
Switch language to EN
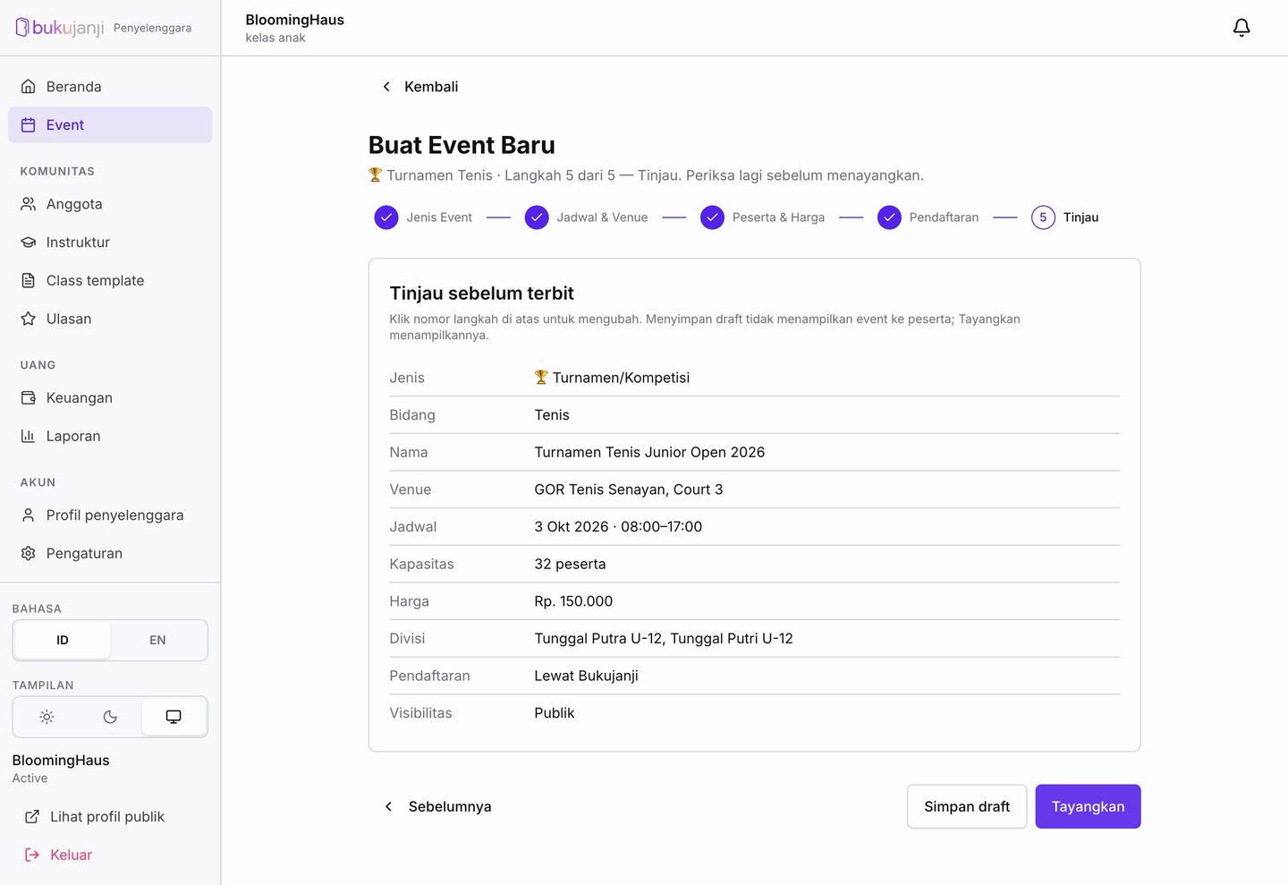pyautogui.click(x=157, y=641)
